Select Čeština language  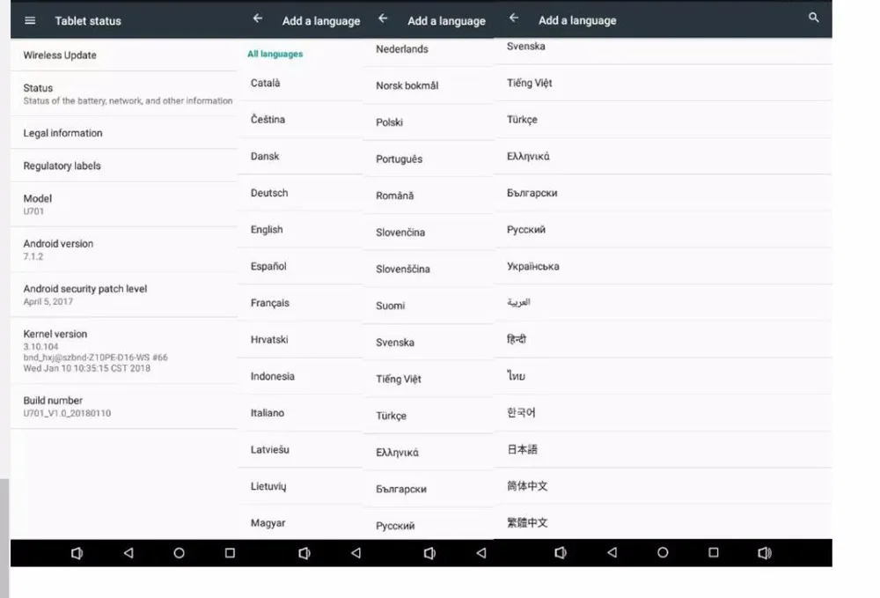tap(300, 120)
